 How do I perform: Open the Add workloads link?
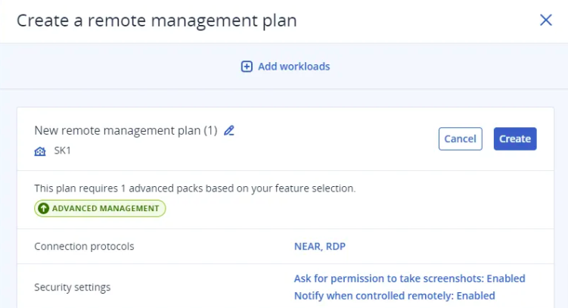coord(293,67)
